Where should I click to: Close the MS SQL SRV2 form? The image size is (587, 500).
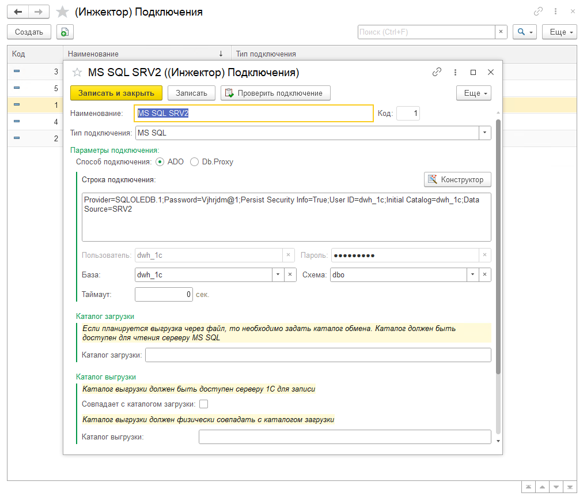click(491, 72)
